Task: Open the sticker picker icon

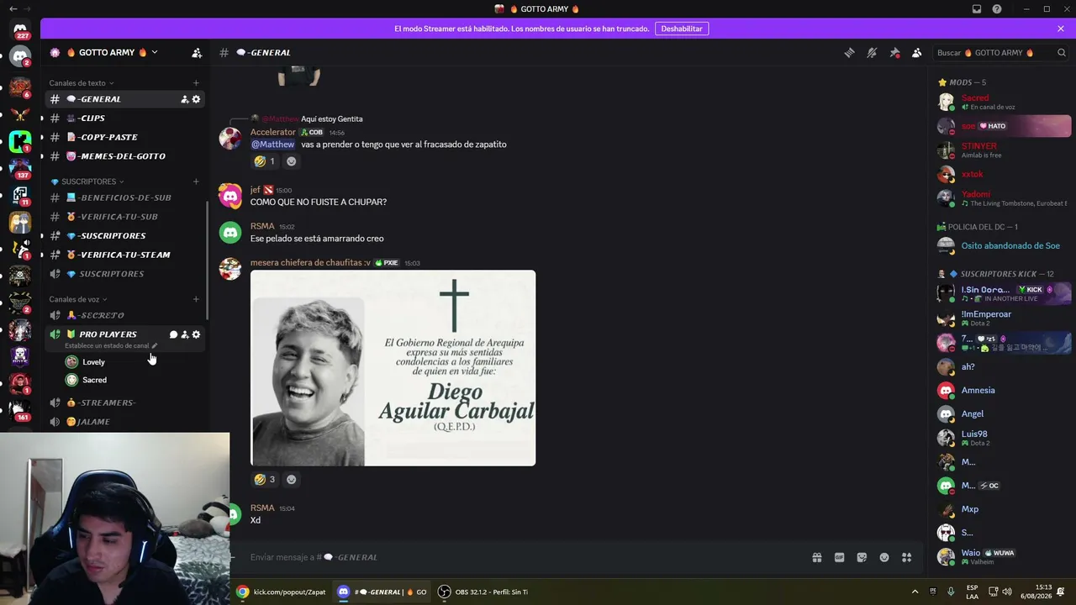Action: [x=862, y=557]
